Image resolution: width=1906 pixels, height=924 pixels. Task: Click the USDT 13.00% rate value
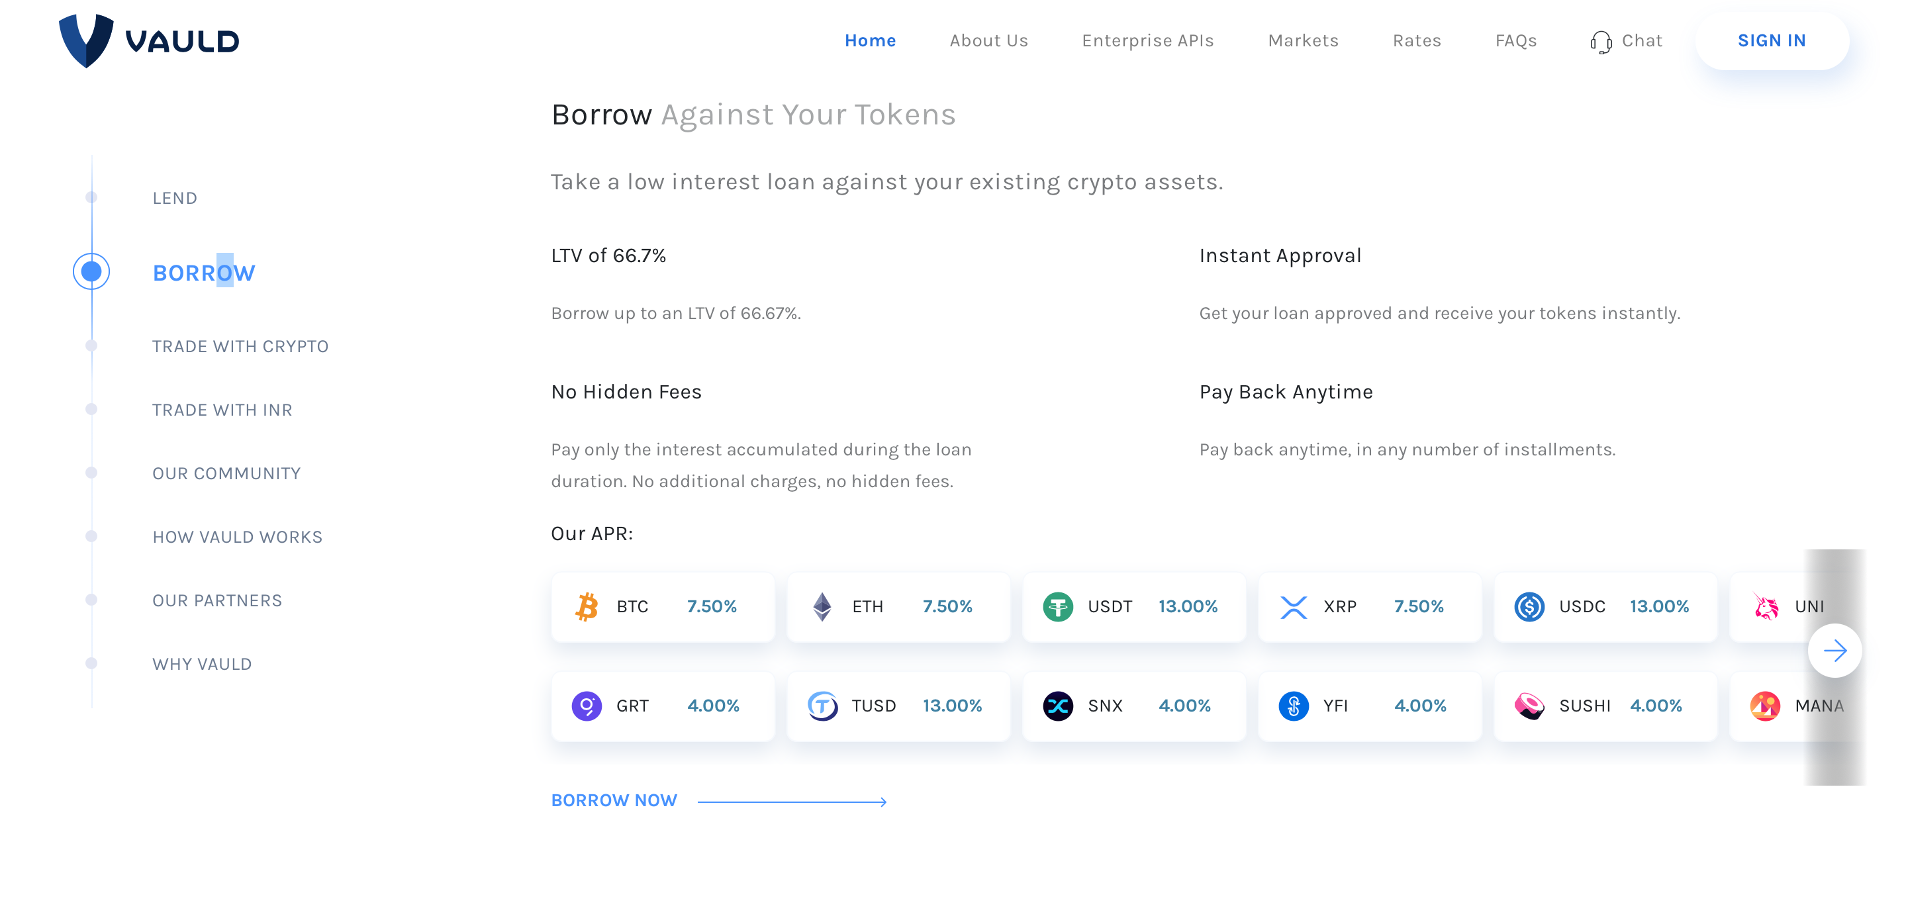click(1188, 607)
